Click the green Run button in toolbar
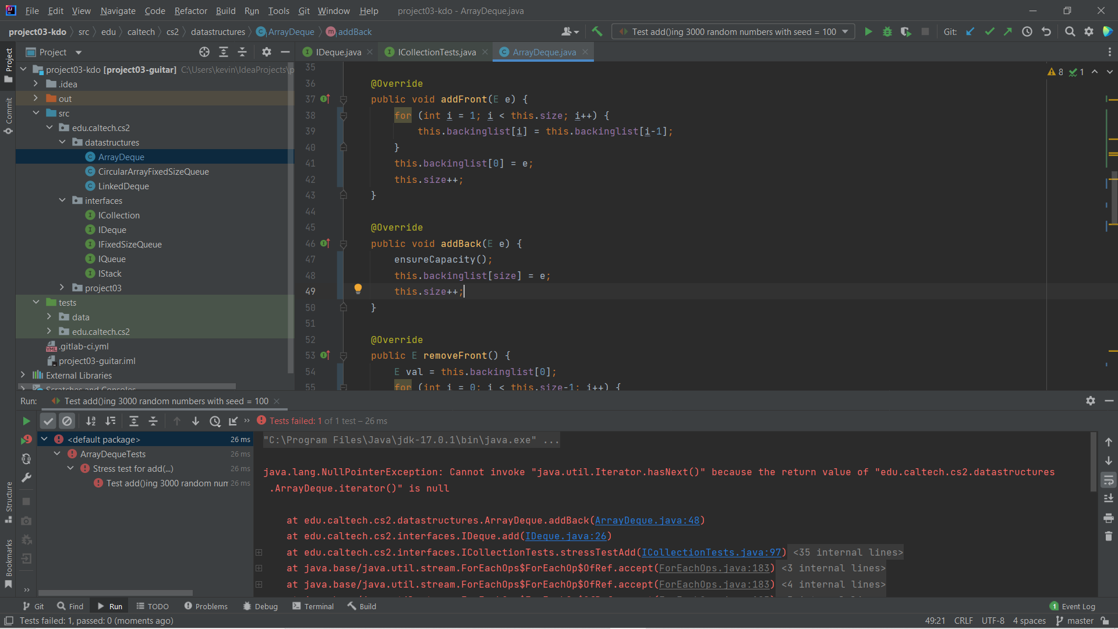Screen dimensions: 1118x629 pyautogui.click(x=868, y=32)
